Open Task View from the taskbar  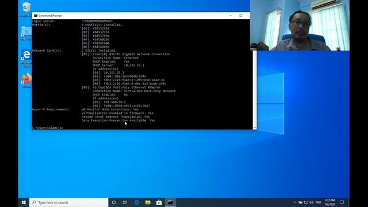(125, 202)
